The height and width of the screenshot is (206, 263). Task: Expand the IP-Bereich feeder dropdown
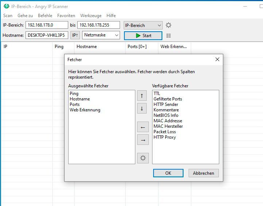143,25
